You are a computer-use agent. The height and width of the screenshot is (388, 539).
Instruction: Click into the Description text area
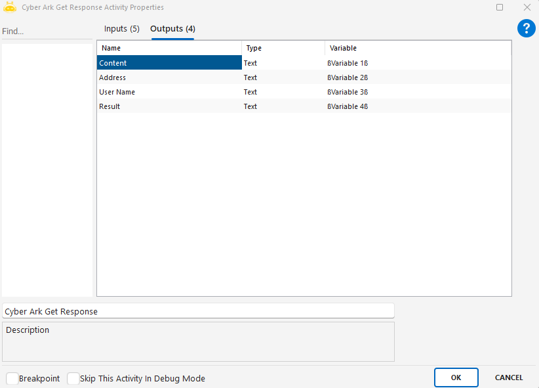pyautogui.click(x=198, y=341)
